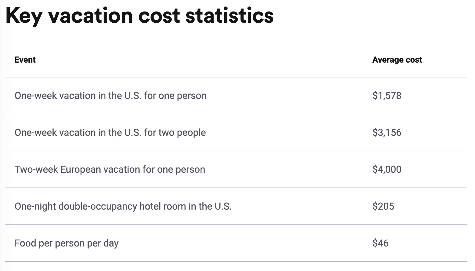Click the $46 cost value
The width and height of the screenshot is (475, 271).
pyautogui.click(x=380, y=243)
